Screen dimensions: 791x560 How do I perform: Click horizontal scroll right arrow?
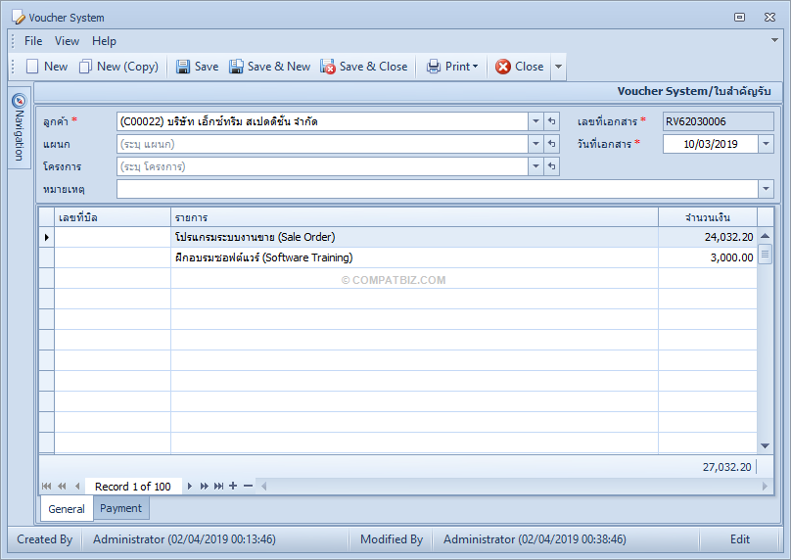[765, 487]
